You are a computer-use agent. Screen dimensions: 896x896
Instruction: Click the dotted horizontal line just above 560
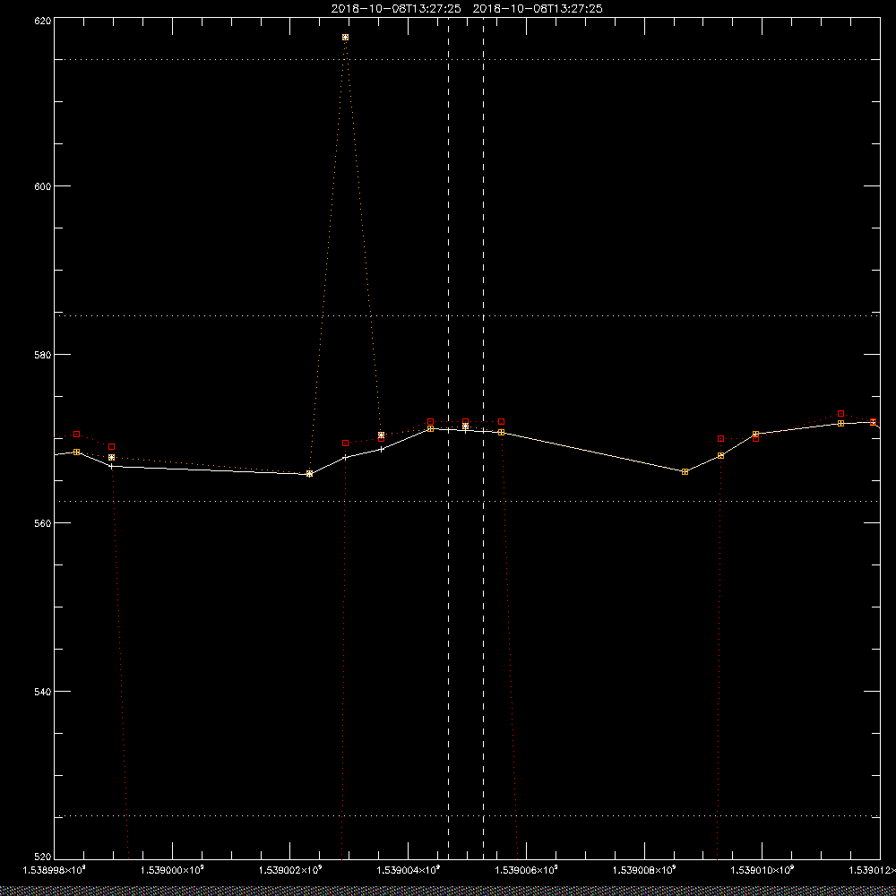pyautogui.click(x=467, y=501)
